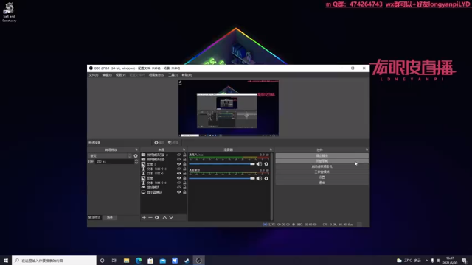Click the audio mixer vertical scrollbar

point(272,186)
